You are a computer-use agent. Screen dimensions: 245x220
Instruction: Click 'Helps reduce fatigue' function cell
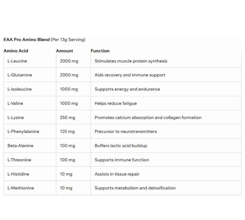point(116,104)
